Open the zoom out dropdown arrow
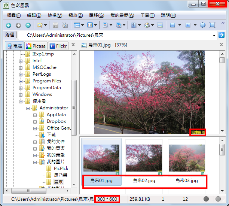229x206 pixels. click(x=180, y=25)
